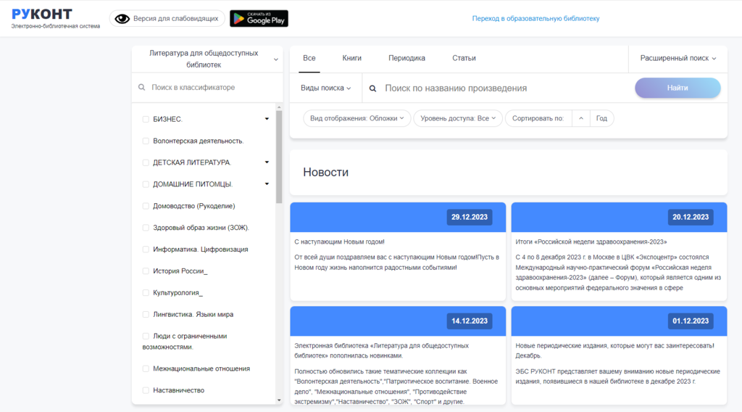Image resolution: width=742 pixels, height=412 pixels.
Task: Expand the ДОМАШНИЕ ПИТОМЦЫ category arrow
Action: tap(267, 184)
